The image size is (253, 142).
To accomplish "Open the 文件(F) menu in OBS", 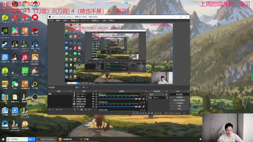I will pos(51,21).
